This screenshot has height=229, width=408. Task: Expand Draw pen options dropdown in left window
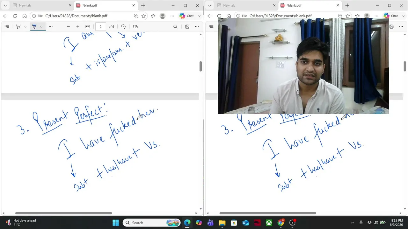point(41,27)
